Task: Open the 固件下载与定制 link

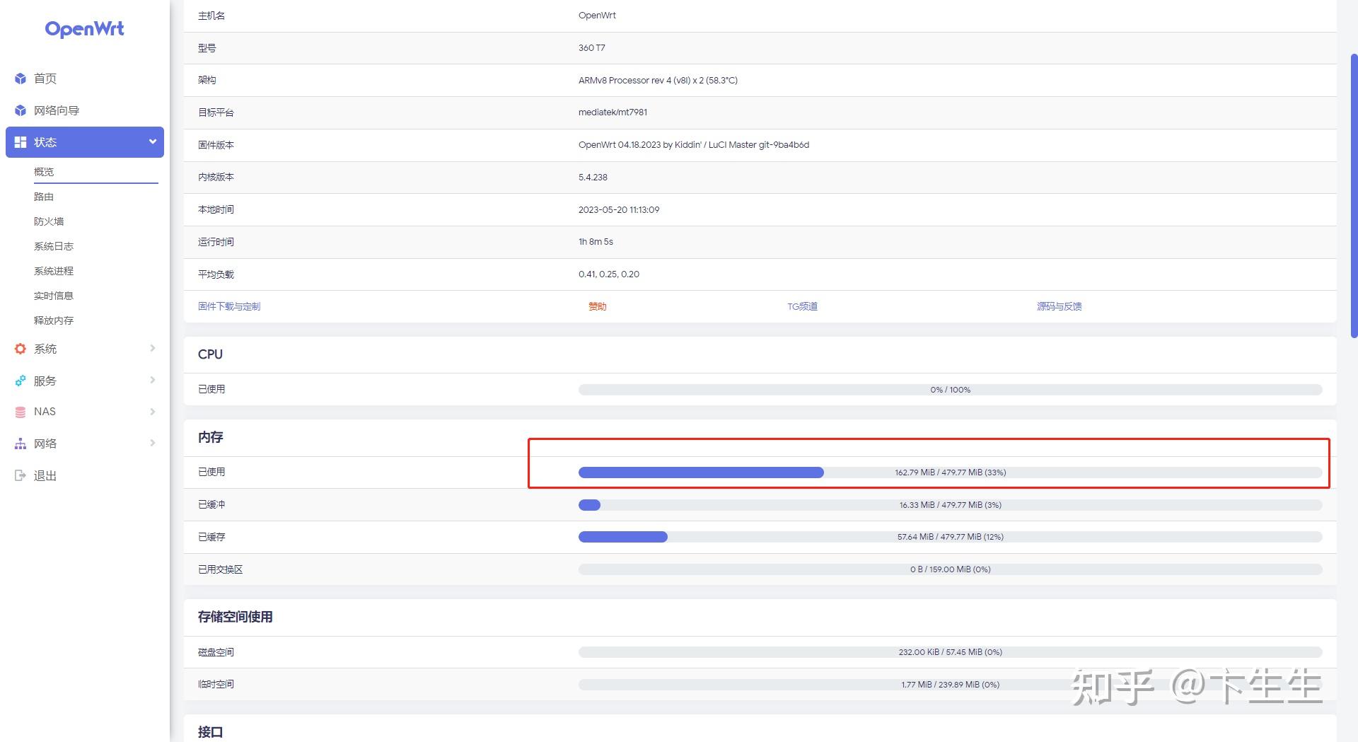Action: tap(229, 306)
